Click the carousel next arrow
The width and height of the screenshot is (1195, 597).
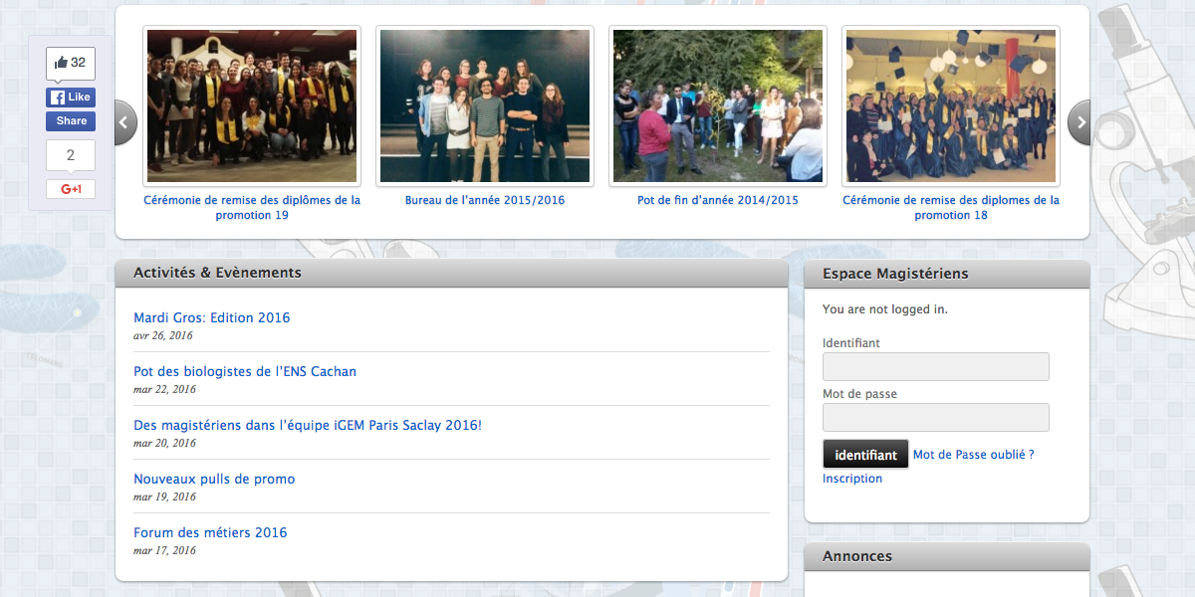pyautogui.click(x=1079, y=122)
